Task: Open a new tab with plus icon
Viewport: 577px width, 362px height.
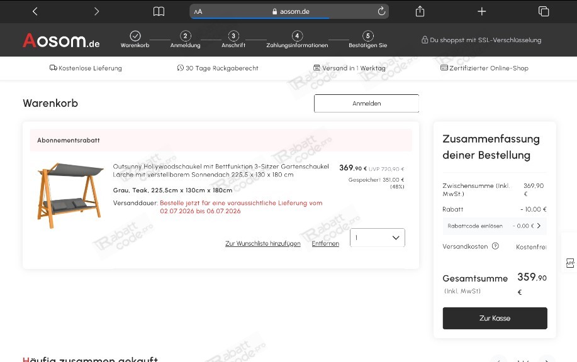Action: pyautogui.click(x=482, y=11)
